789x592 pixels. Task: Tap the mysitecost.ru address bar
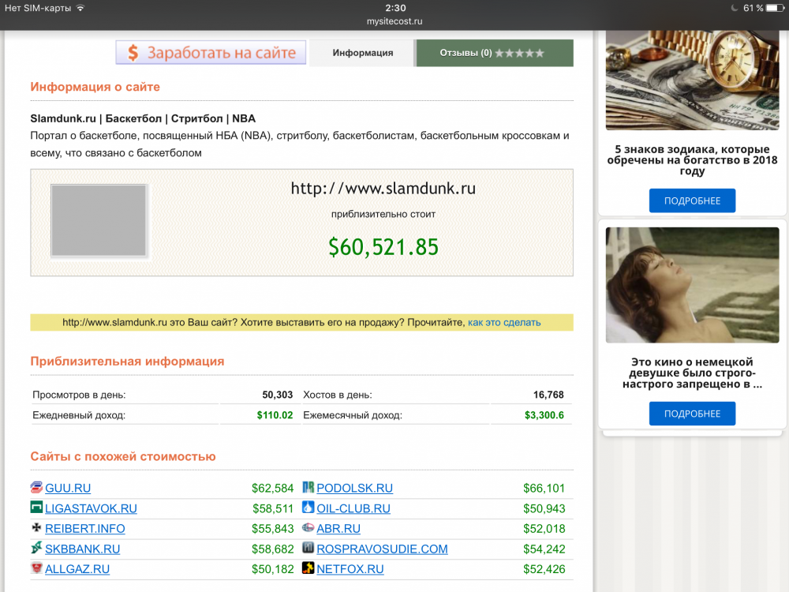(395, 21)
